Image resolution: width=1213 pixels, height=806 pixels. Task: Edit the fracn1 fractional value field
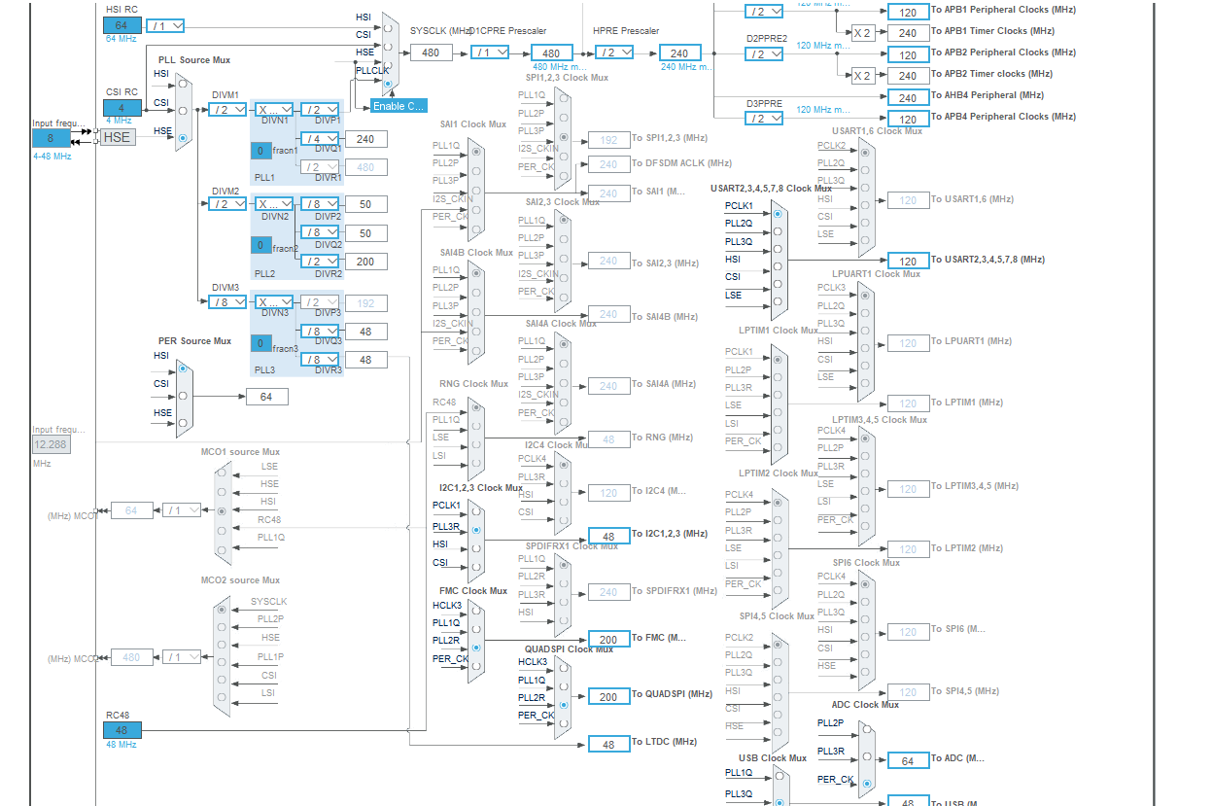pos(260,151)
